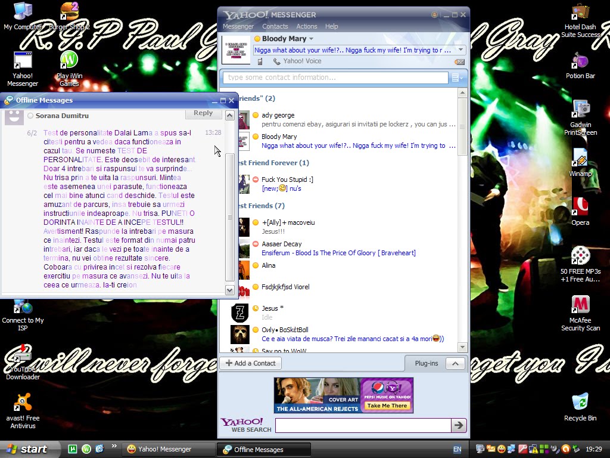Viewport: 610px width, 458px height.
Task: Open My Computer desktop icon
Action: pyautogui.click(x=23, y=16)
